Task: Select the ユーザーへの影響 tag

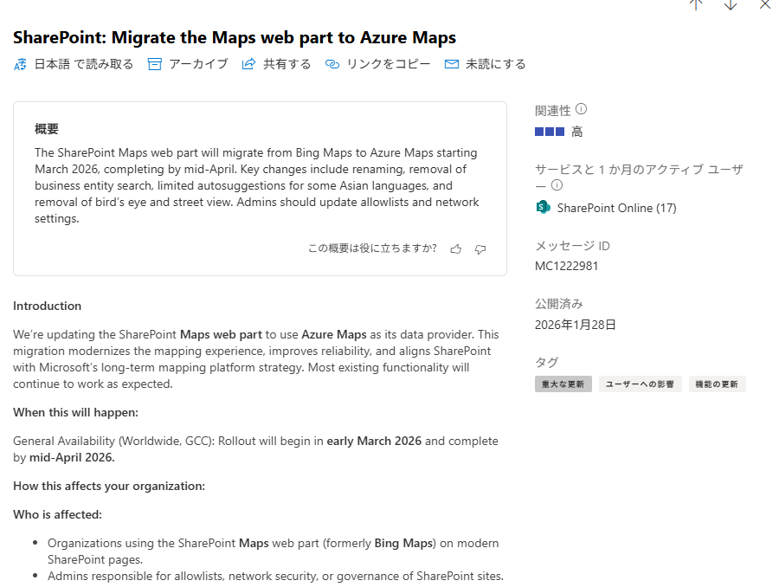Action: [x=640, y=384]
